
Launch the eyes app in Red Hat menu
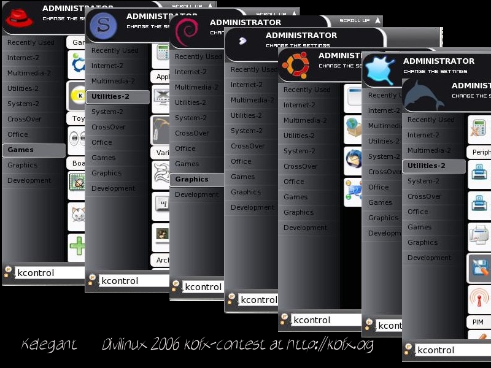coord(77,139)
